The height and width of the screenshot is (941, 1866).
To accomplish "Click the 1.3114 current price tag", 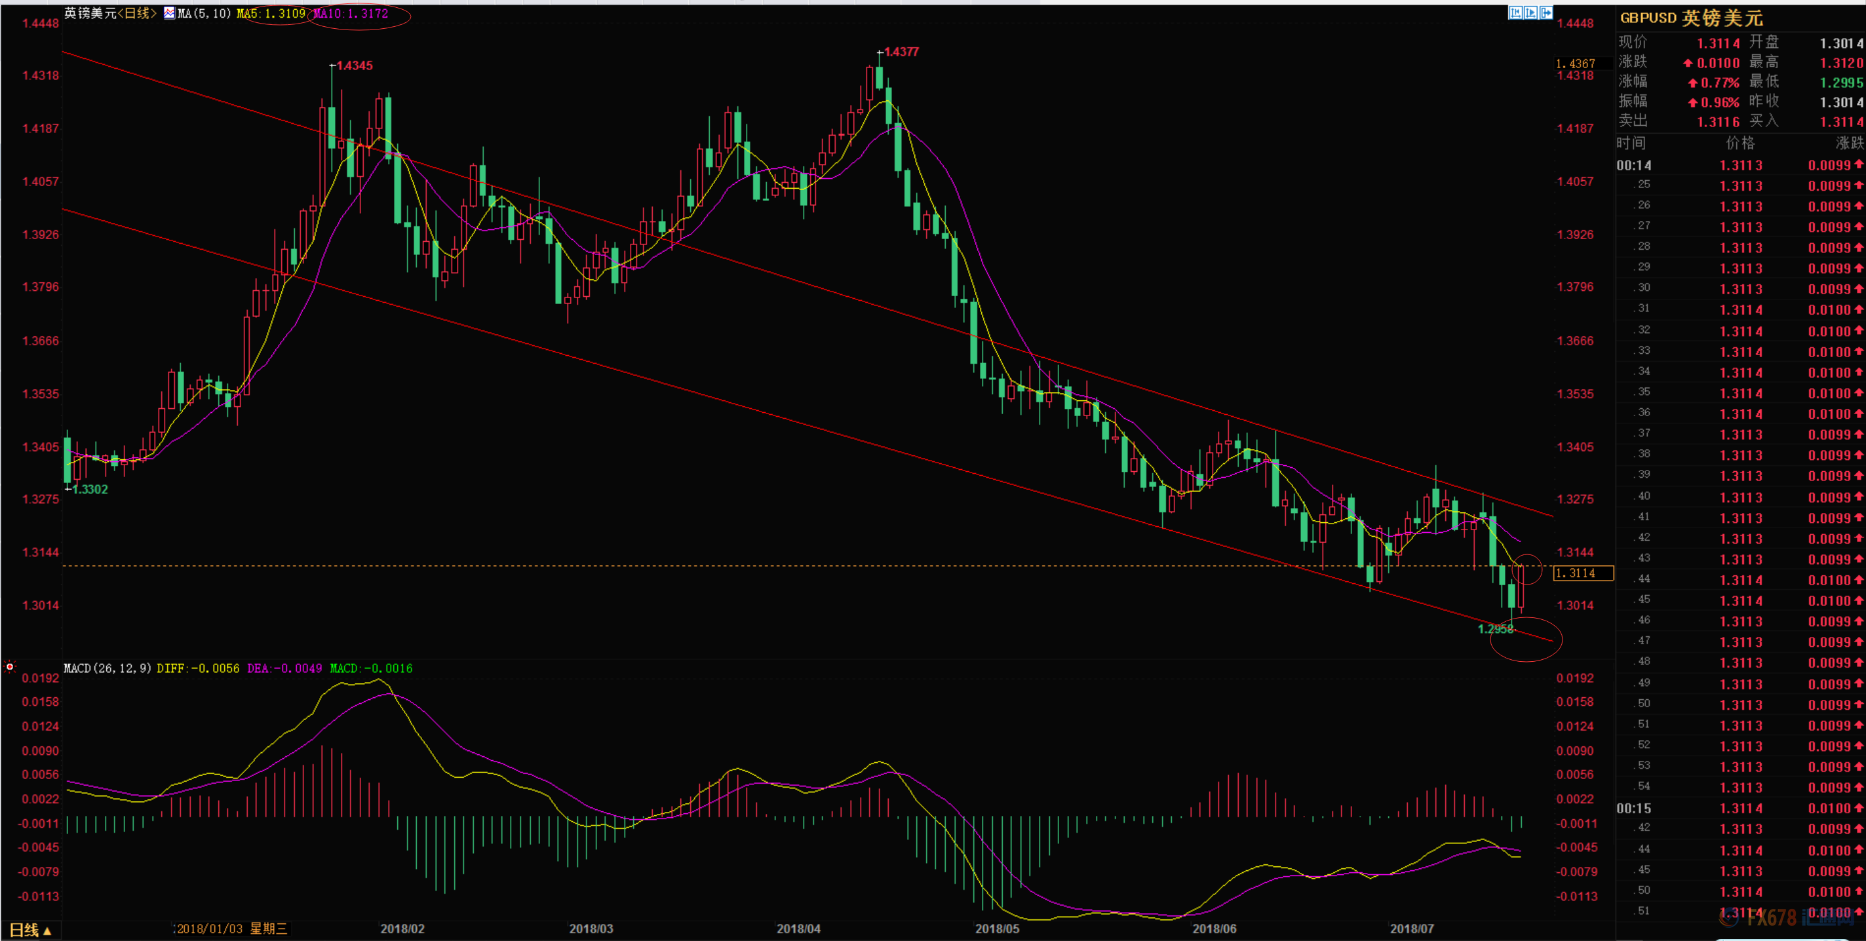I will [1584, 573].
